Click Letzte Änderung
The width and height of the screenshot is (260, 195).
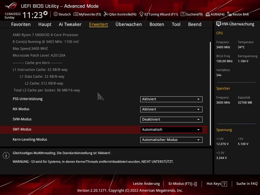tap(147, 184)
